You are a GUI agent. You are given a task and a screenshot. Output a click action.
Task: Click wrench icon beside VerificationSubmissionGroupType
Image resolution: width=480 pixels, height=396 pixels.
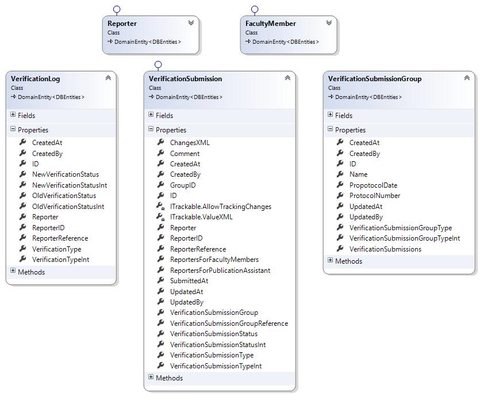tap(340, 227)
